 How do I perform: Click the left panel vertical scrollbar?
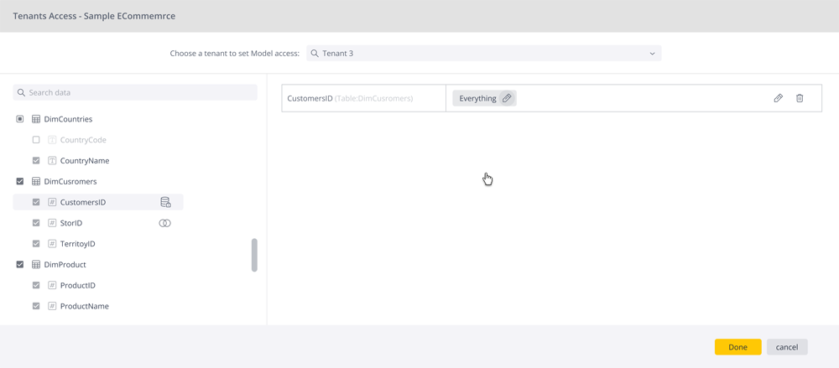click(x=254, y=255)
